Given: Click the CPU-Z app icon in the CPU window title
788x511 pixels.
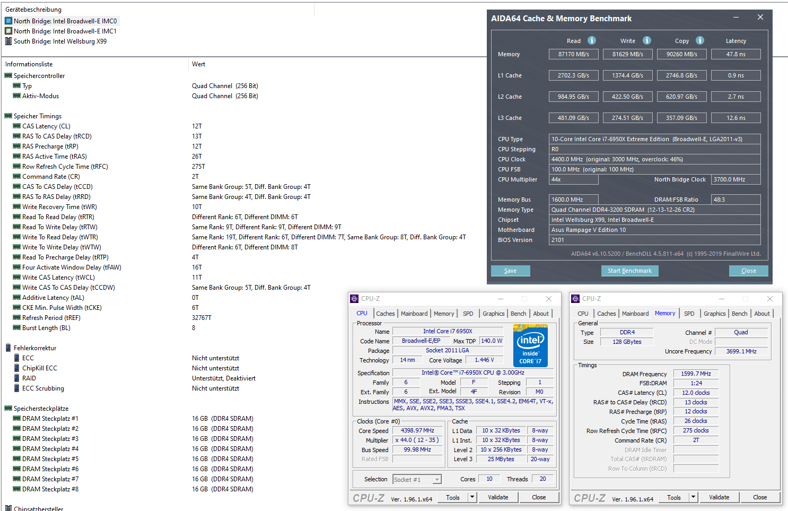Looking at the screenshot, I should 355,299.
